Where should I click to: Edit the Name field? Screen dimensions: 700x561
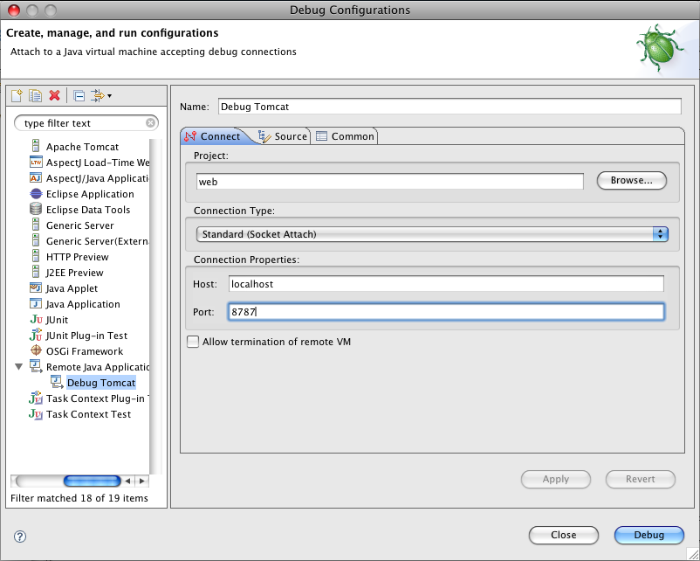pos(450,107)
